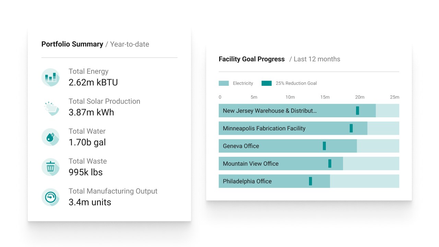
Task: Select the New Jersey Warehouse bar
Action: 297,111
